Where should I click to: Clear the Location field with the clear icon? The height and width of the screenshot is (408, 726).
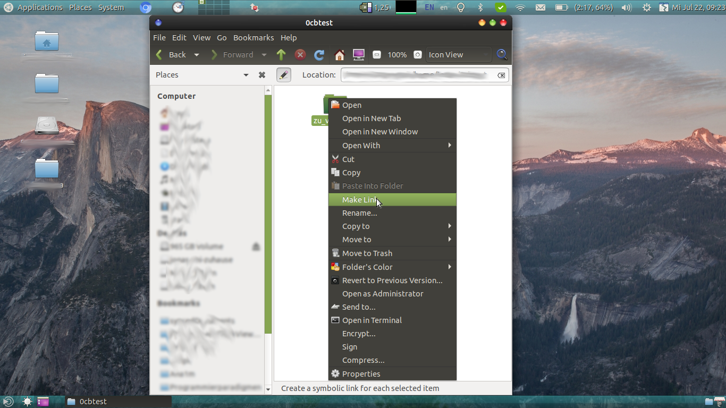[x=501, y=75]
